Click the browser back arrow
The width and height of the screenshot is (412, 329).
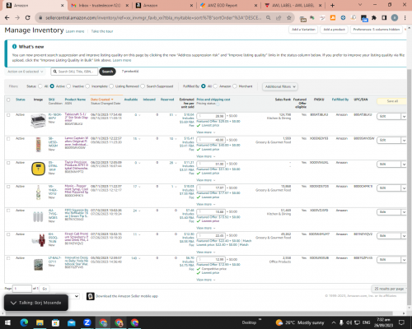[7, 18]
